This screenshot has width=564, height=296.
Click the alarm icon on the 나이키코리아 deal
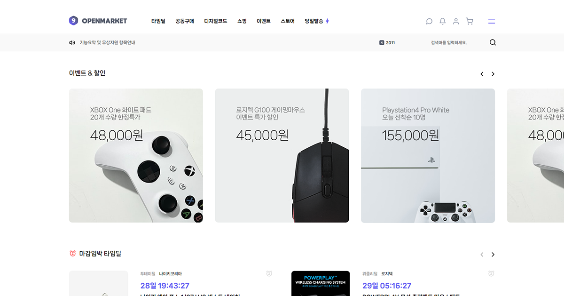(269, 273)
